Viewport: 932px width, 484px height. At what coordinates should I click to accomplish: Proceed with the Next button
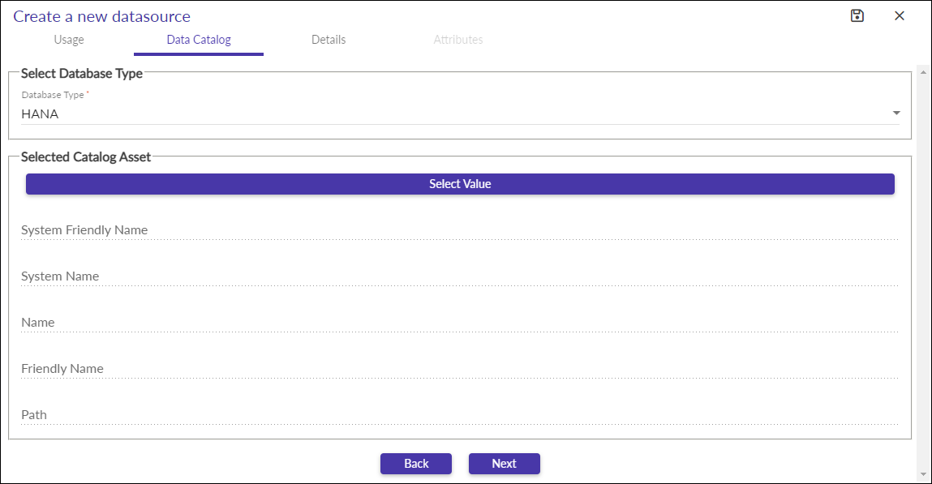click(x=504, y=464)
